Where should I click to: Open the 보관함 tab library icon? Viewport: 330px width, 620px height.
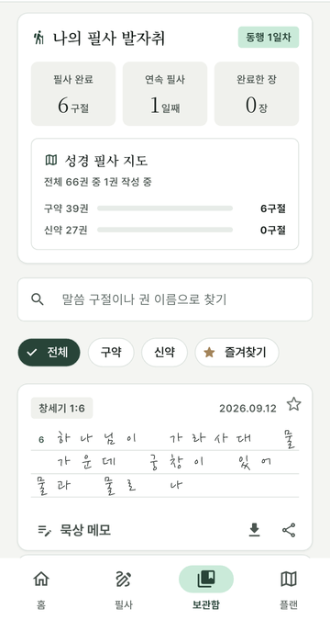click(206, 579)
